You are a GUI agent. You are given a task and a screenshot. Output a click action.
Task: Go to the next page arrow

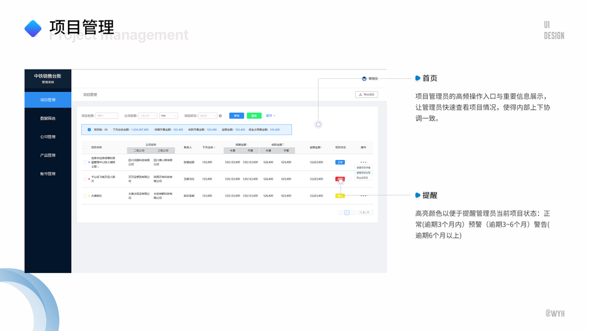[353, 213]
